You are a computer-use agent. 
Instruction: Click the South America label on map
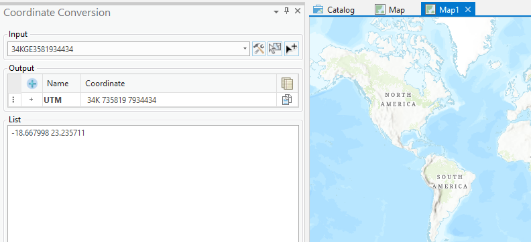tap(450, 182)
